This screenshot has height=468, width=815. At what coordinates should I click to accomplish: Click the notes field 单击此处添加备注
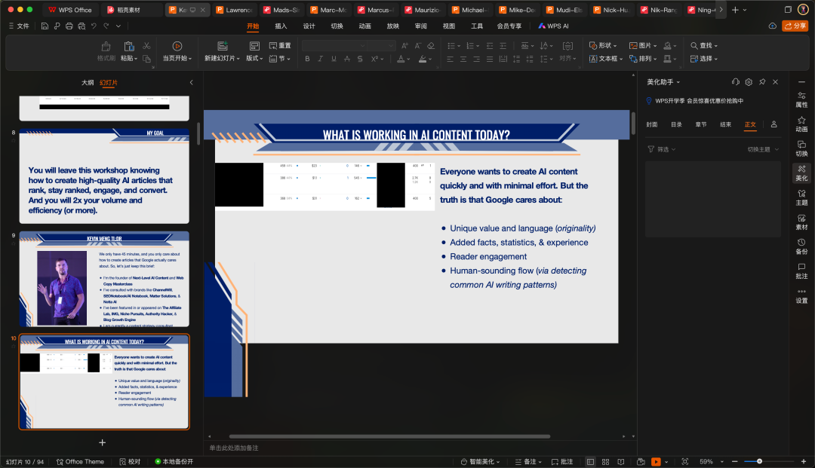[x=233, y=448]
